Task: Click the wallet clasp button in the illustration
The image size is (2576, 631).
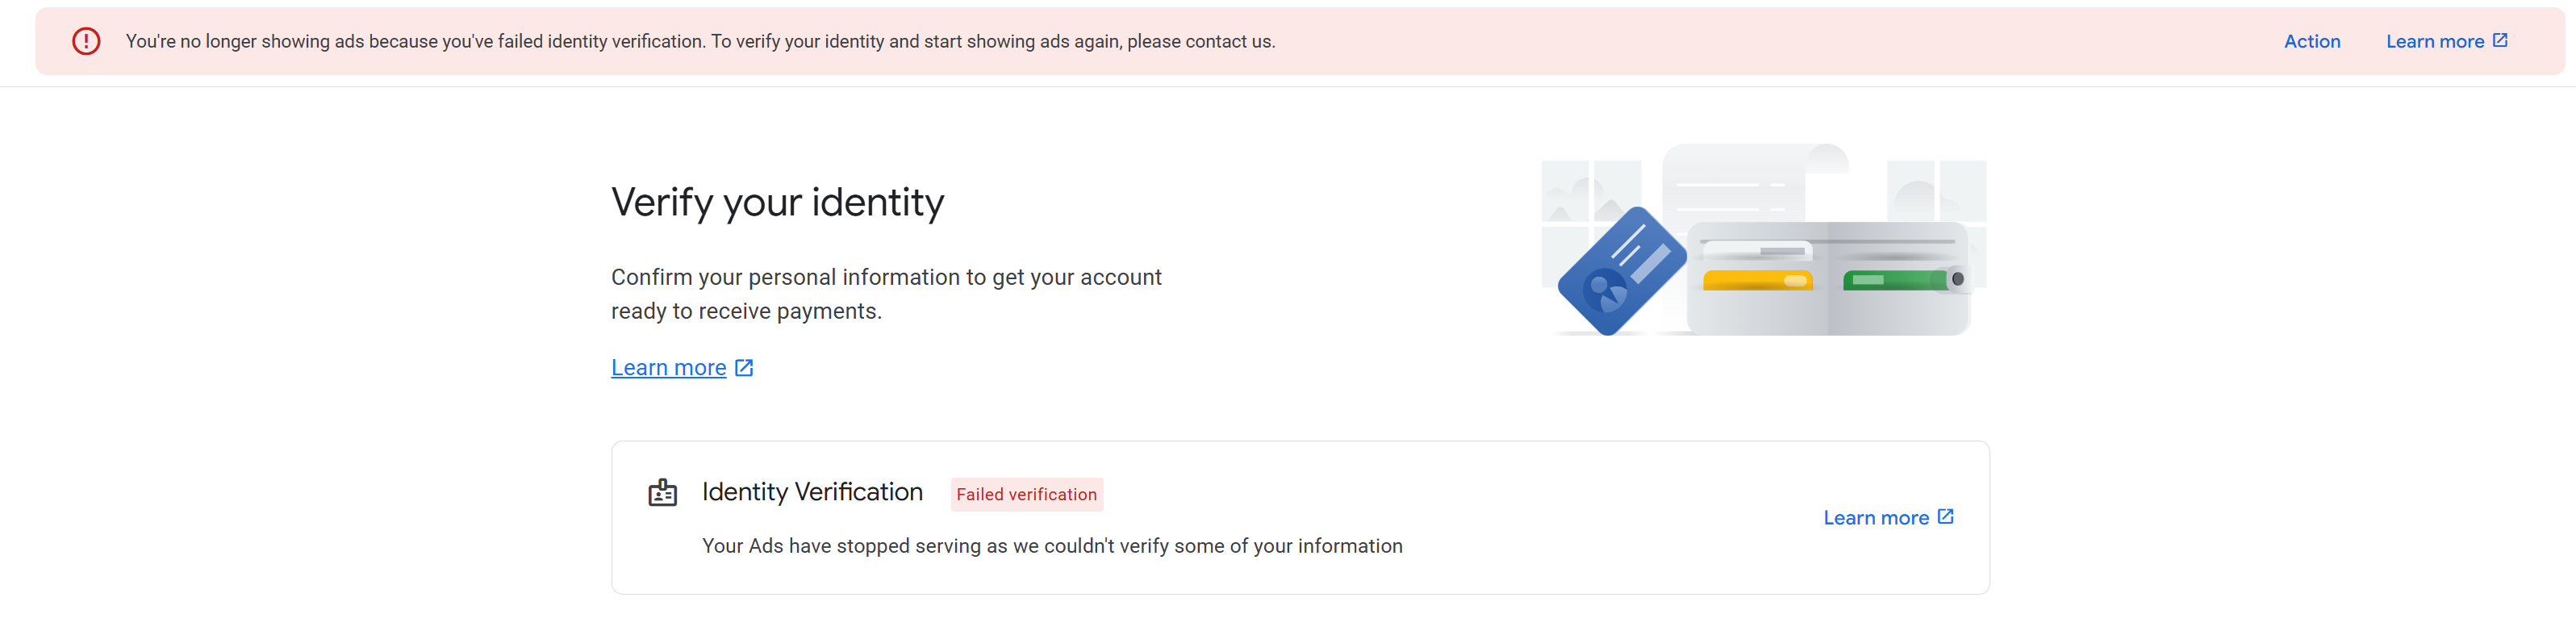Action: 1957,279
